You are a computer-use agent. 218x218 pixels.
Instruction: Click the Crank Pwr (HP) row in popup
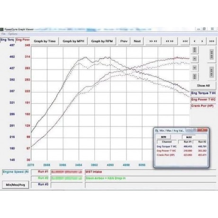click(182, 155)
